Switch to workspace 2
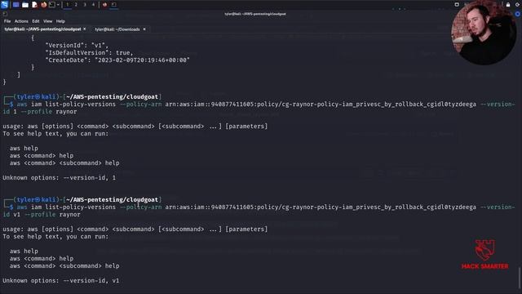 [x=76, y=5]
